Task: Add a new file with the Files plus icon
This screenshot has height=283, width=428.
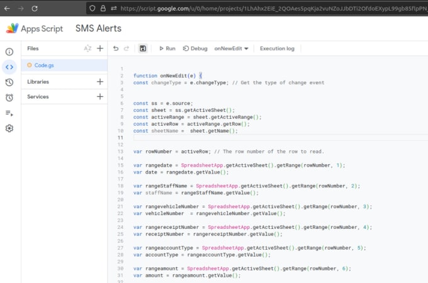Action: [100, 48]
